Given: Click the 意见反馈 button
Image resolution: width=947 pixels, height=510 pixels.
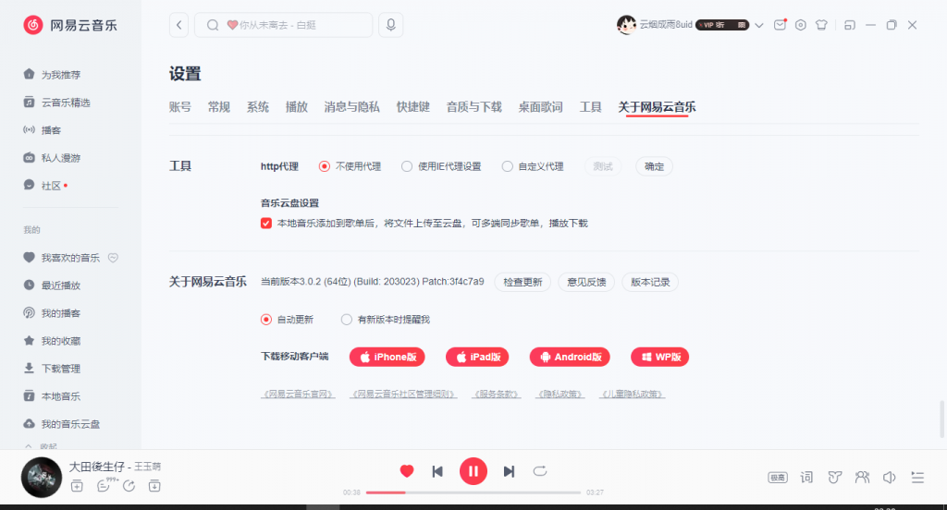Looking at the screenshot, I should 586,282.
